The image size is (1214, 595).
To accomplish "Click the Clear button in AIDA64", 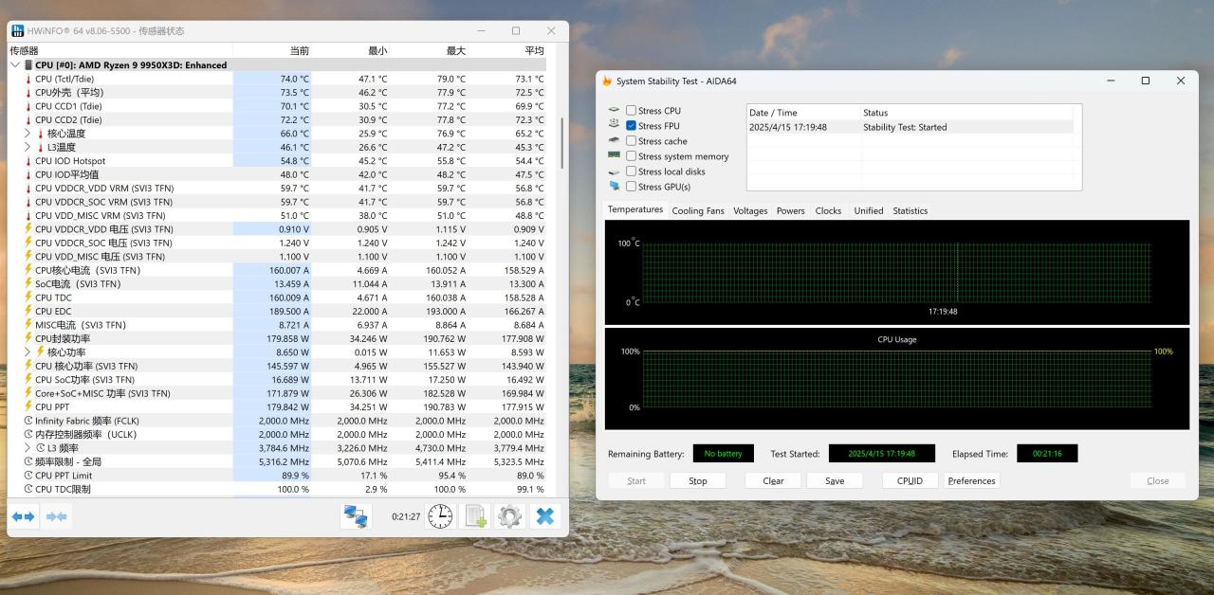I will [x=773, y=480].
